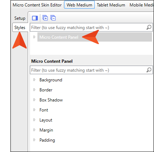The width and height of the screenshot is (154, 152).
Task: Click the Collapse All icon
Action: point(53,18)
